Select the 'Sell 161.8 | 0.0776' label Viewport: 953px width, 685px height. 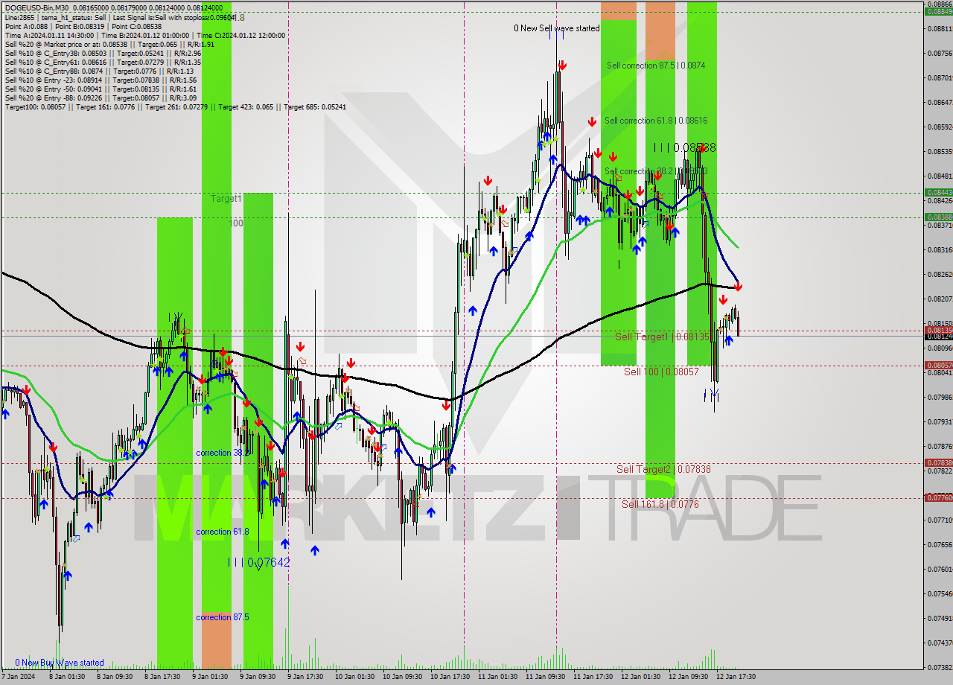(660, 504)
